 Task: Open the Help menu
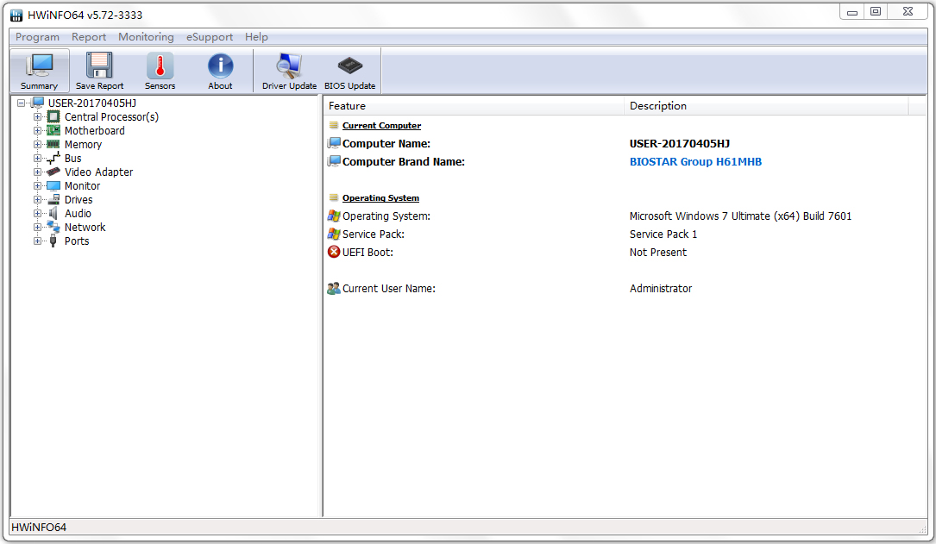point(257,37)
